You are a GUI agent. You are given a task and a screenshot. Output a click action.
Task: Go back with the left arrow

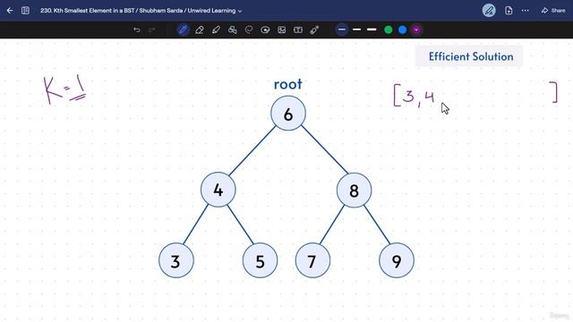point(10,11)
